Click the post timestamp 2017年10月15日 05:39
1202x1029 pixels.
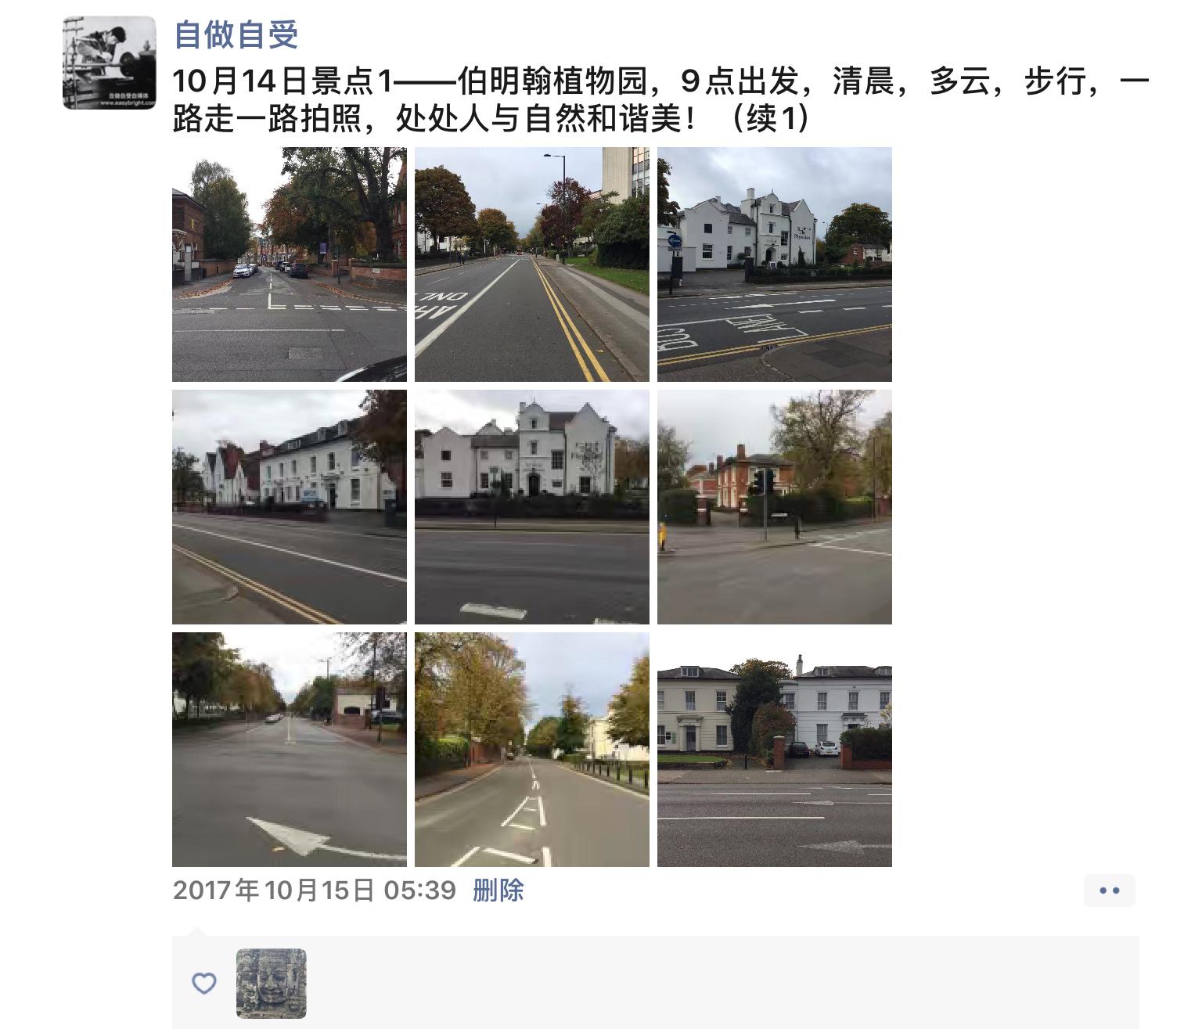click(315, 890)
